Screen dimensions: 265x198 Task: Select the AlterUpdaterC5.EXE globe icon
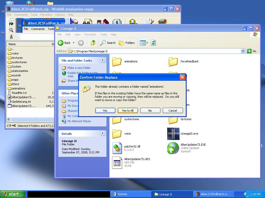pyautogui.click(x=173, y=148)
